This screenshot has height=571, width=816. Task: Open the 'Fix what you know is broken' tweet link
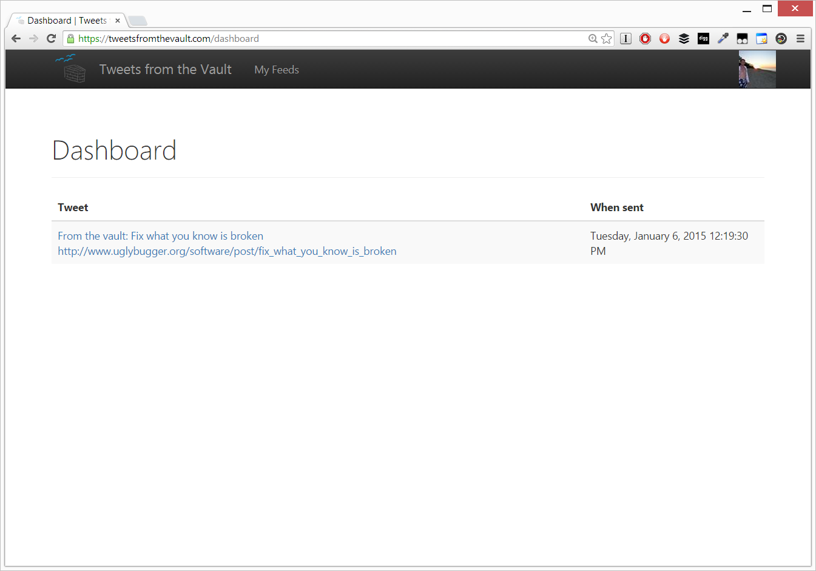click(161, 236)
